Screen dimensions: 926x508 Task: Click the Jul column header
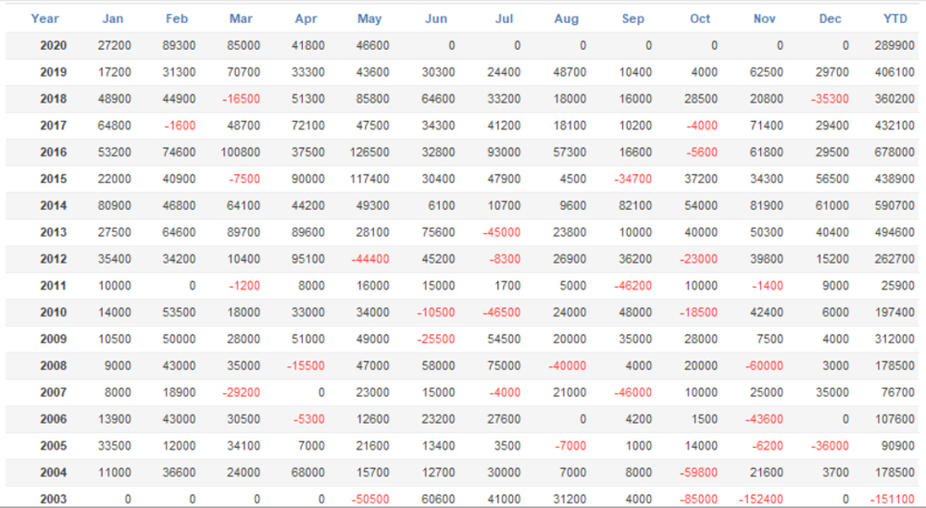[x=504, y=19]
